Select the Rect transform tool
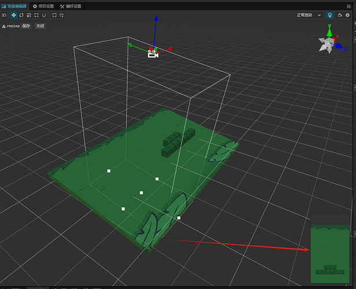The height and width of the screenshot is (289, 356). [36, 15]
